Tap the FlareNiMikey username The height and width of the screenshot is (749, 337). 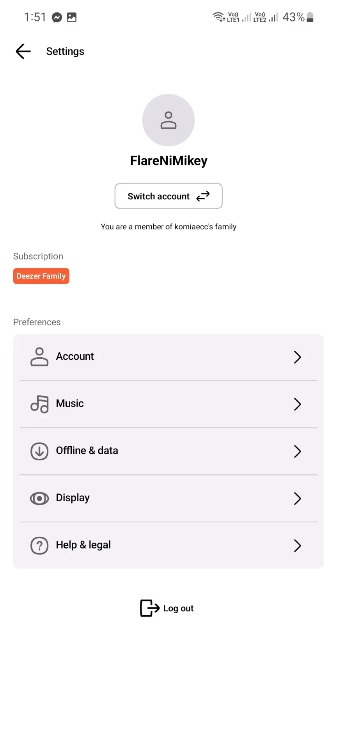pyautogui.click(x=168, y=161)
